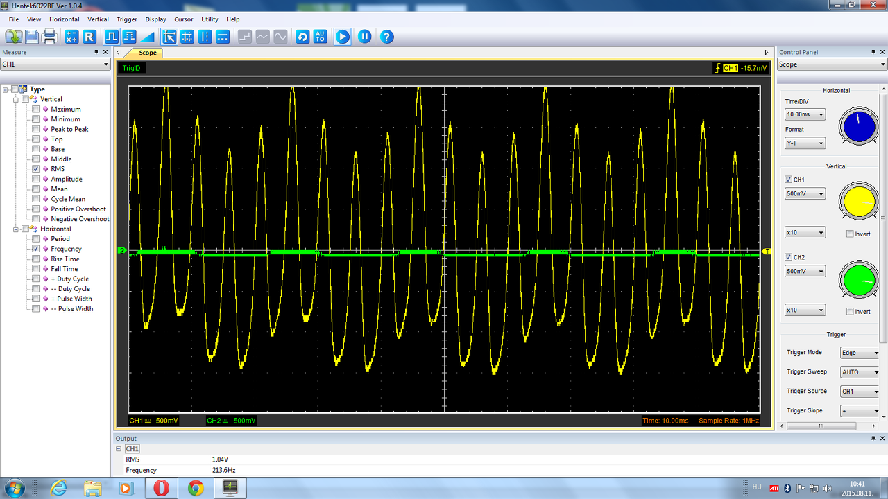888x499 pixels.
Task: Select the horizontal cursor icon
Action: pos(223,37)
